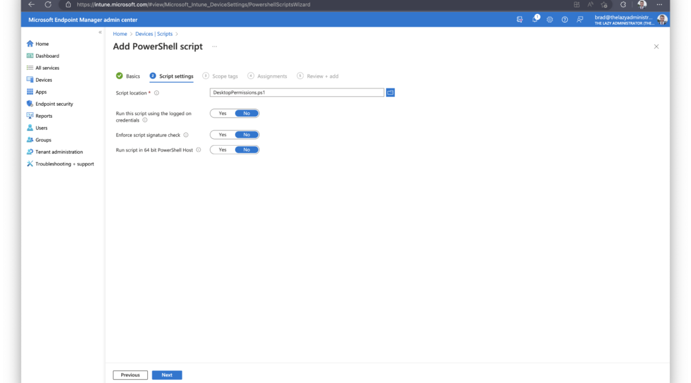Set 64 bit PowerShell Host to Yes
691x383 pixels.
[x=222, y=150]
